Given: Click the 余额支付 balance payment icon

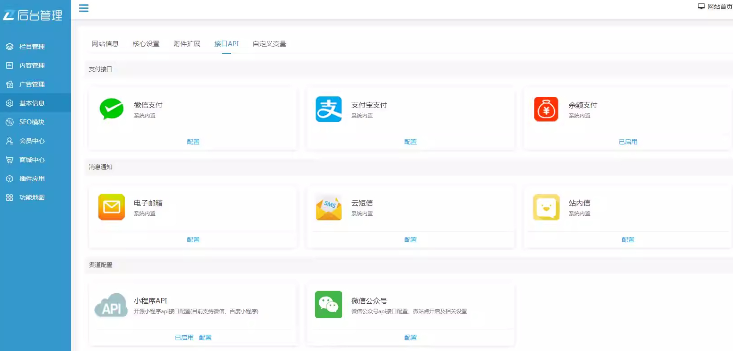Looking at the screenshot, I should point(546,109).
